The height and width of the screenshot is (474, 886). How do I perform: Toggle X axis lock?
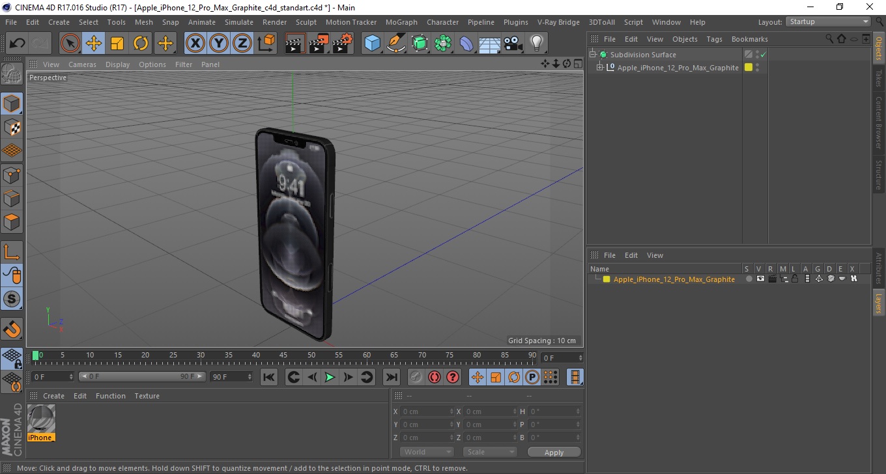click(195, 44)
